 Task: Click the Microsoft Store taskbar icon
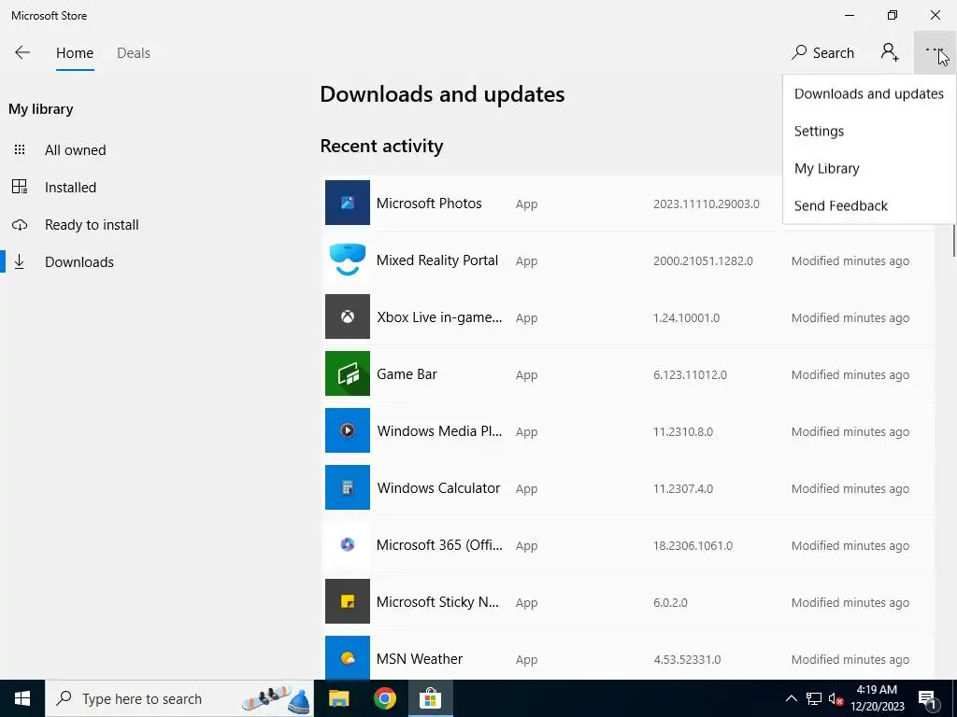click(x=430, y=698)
